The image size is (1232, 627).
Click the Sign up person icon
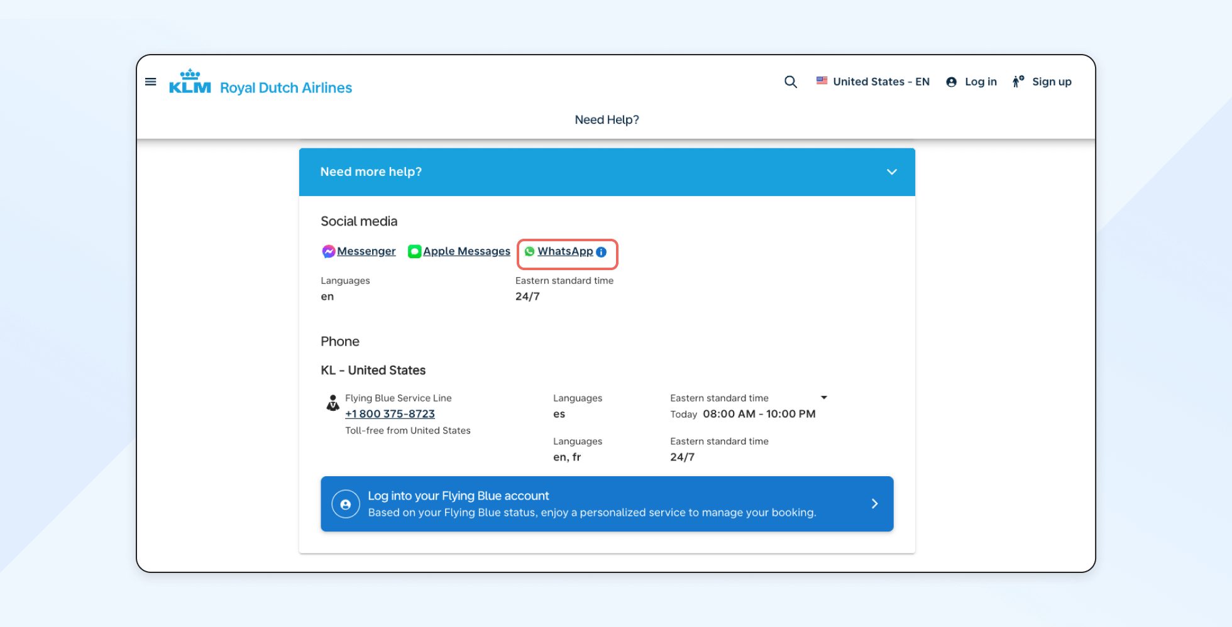1018,82
